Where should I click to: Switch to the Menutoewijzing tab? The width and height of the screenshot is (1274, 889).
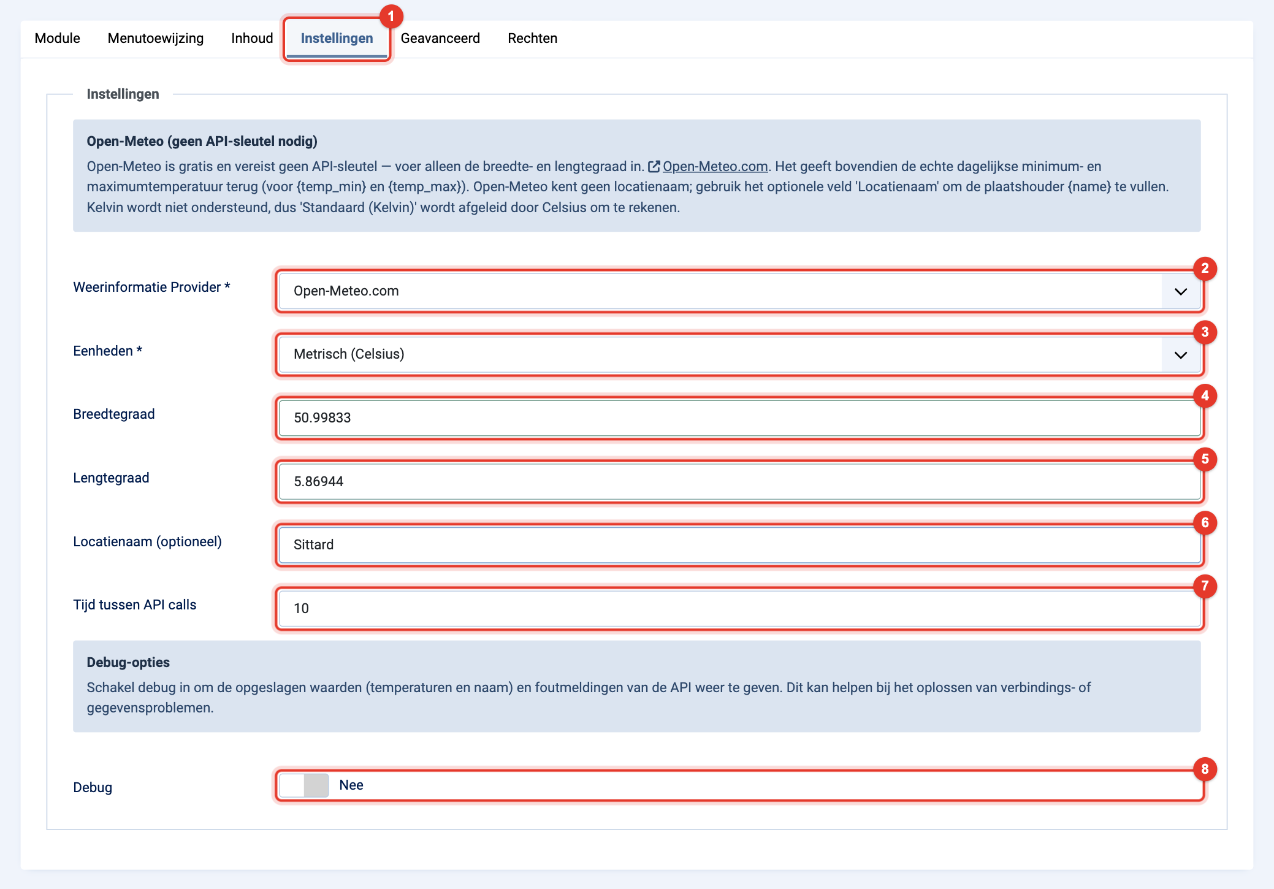coord(156,38)
